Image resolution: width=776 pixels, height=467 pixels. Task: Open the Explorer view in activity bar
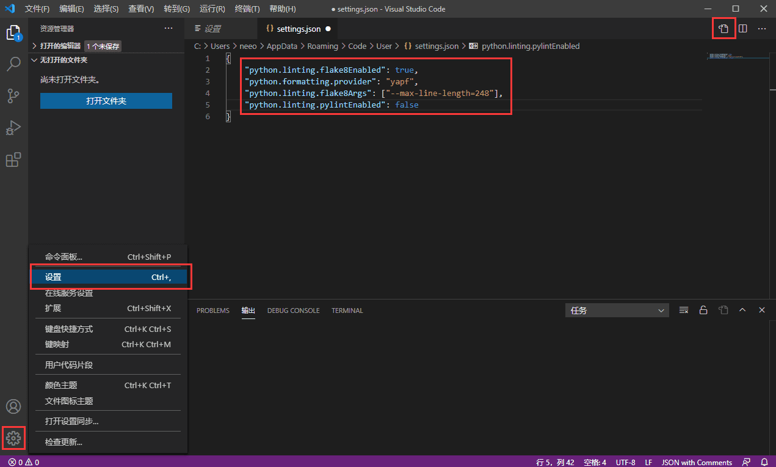click(13, 33)
